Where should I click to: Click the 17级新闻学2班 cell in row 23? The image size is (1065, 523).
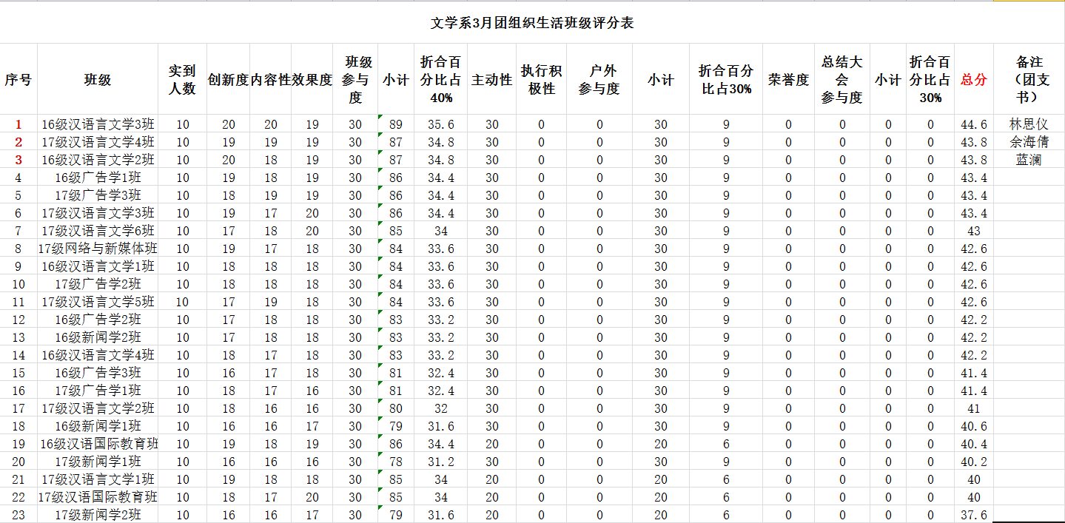pos(98,515)
